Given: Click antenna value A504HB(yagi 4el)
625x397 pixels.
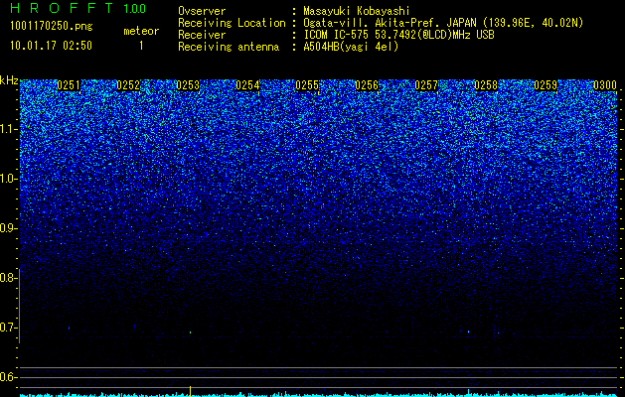Looking at the screenshot, I should [x=351, y=47].
